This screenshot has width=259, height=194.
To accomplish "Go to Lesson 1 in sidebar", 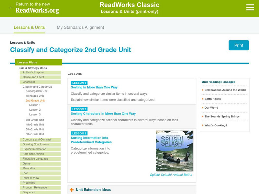I will (x=35, y=105).
